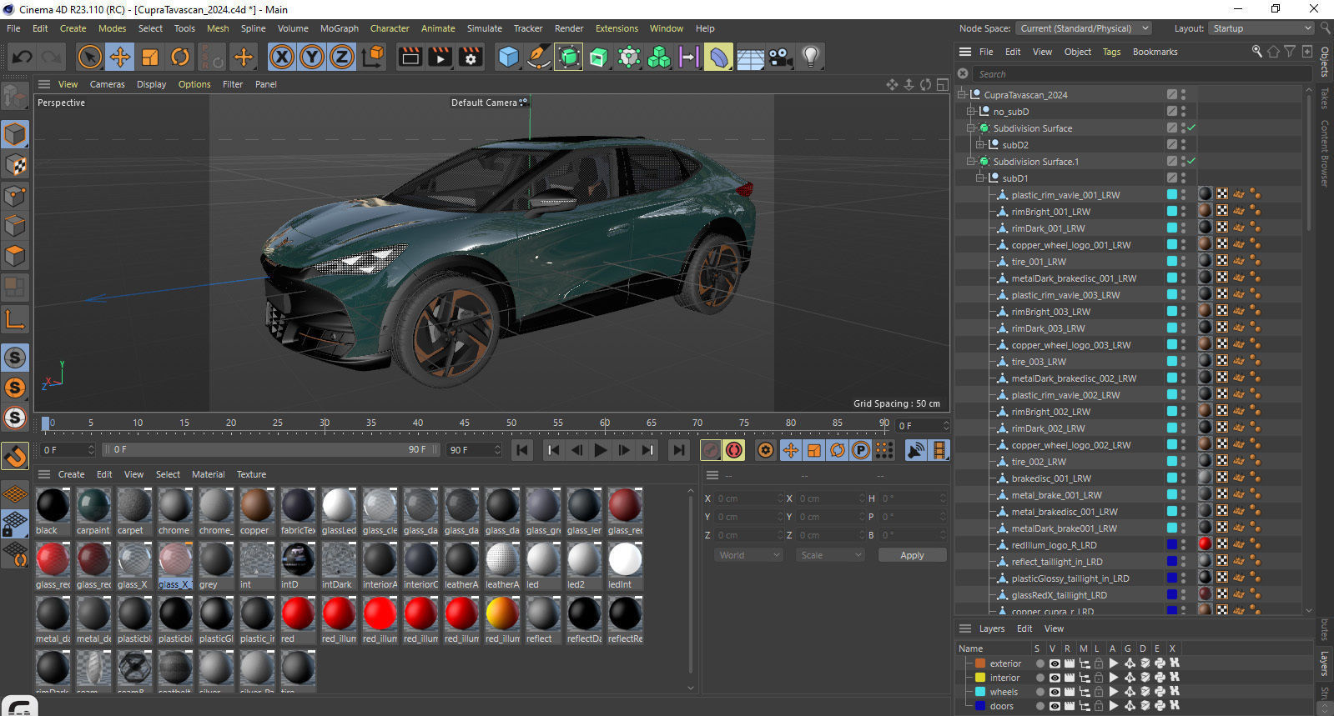
Task: Open the Node Space dropdown
Action: [1084, 28]
